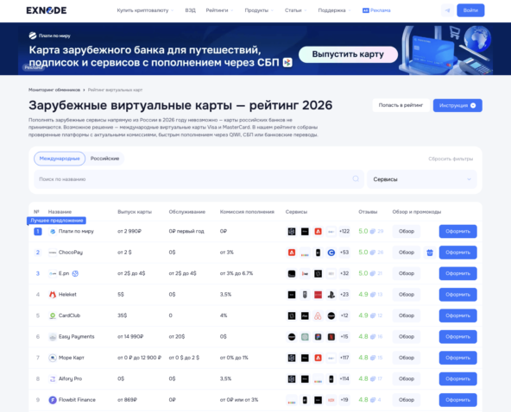Viewport: 511px width, 412px height.
Task: Open the Сервисы dropdown filter
Action: tap(422, 179)
